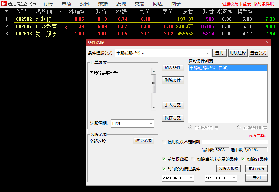Click total volume 239.3万

(x=185, y=26)
